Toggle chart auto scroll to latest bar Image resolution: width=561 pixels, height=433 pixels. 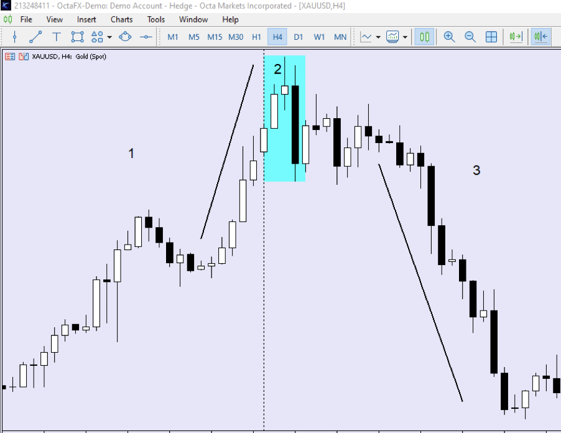pos(516,37)
